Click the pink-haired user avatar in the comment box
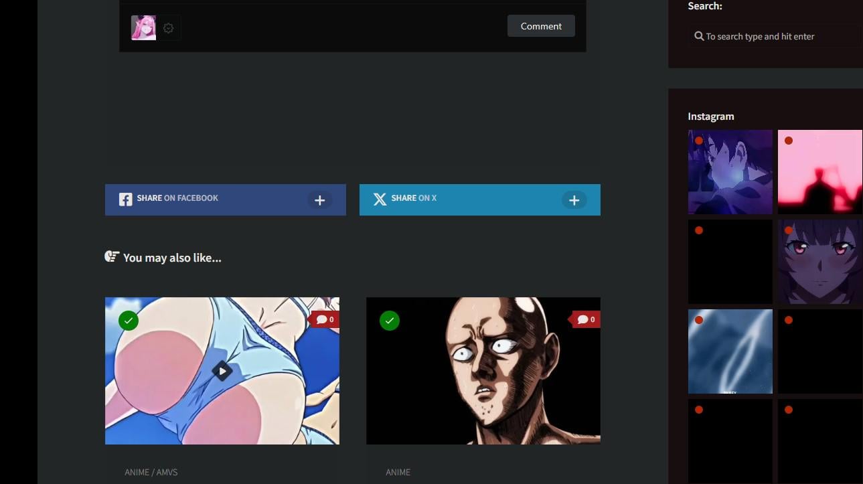The width and height of the screenshot is (863, 484). point(143,28)
